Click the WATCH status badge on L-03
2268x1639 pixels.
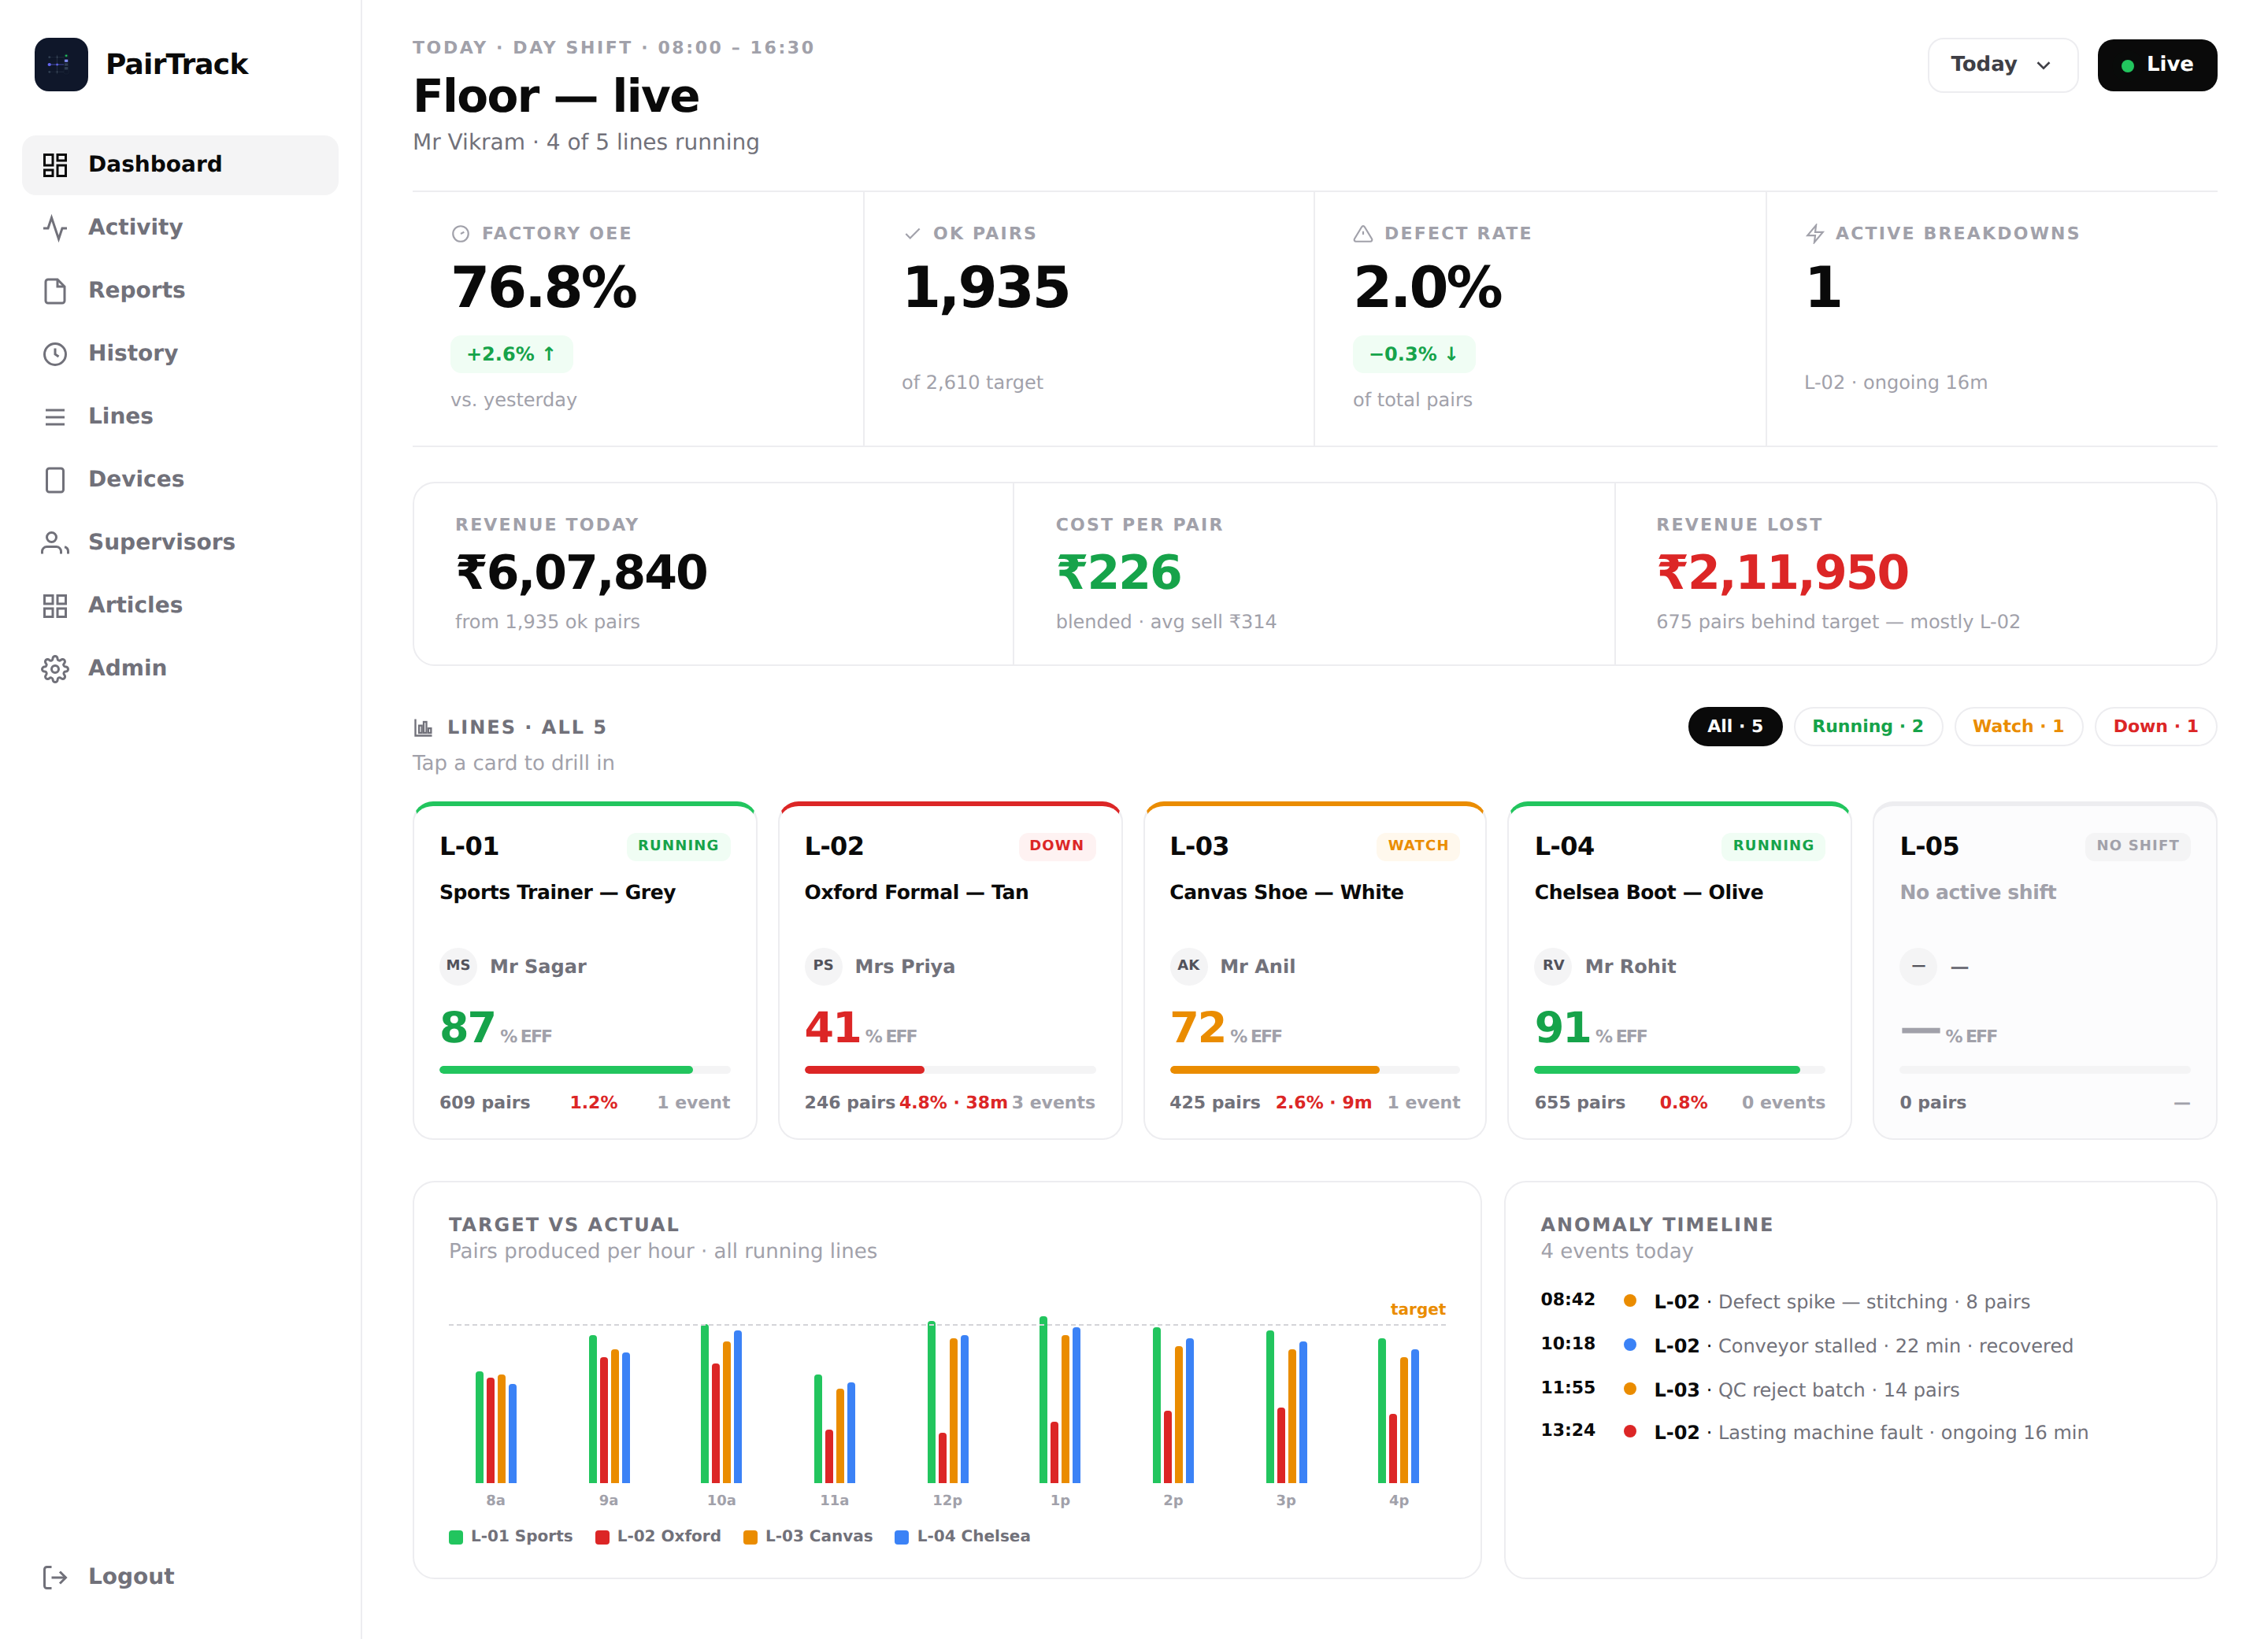[1418, 845]
